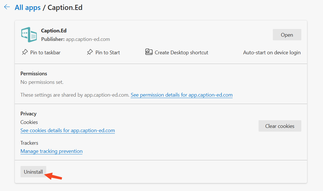
Task: Click the Clear cookies button
Action: click(x=280, y=126)
